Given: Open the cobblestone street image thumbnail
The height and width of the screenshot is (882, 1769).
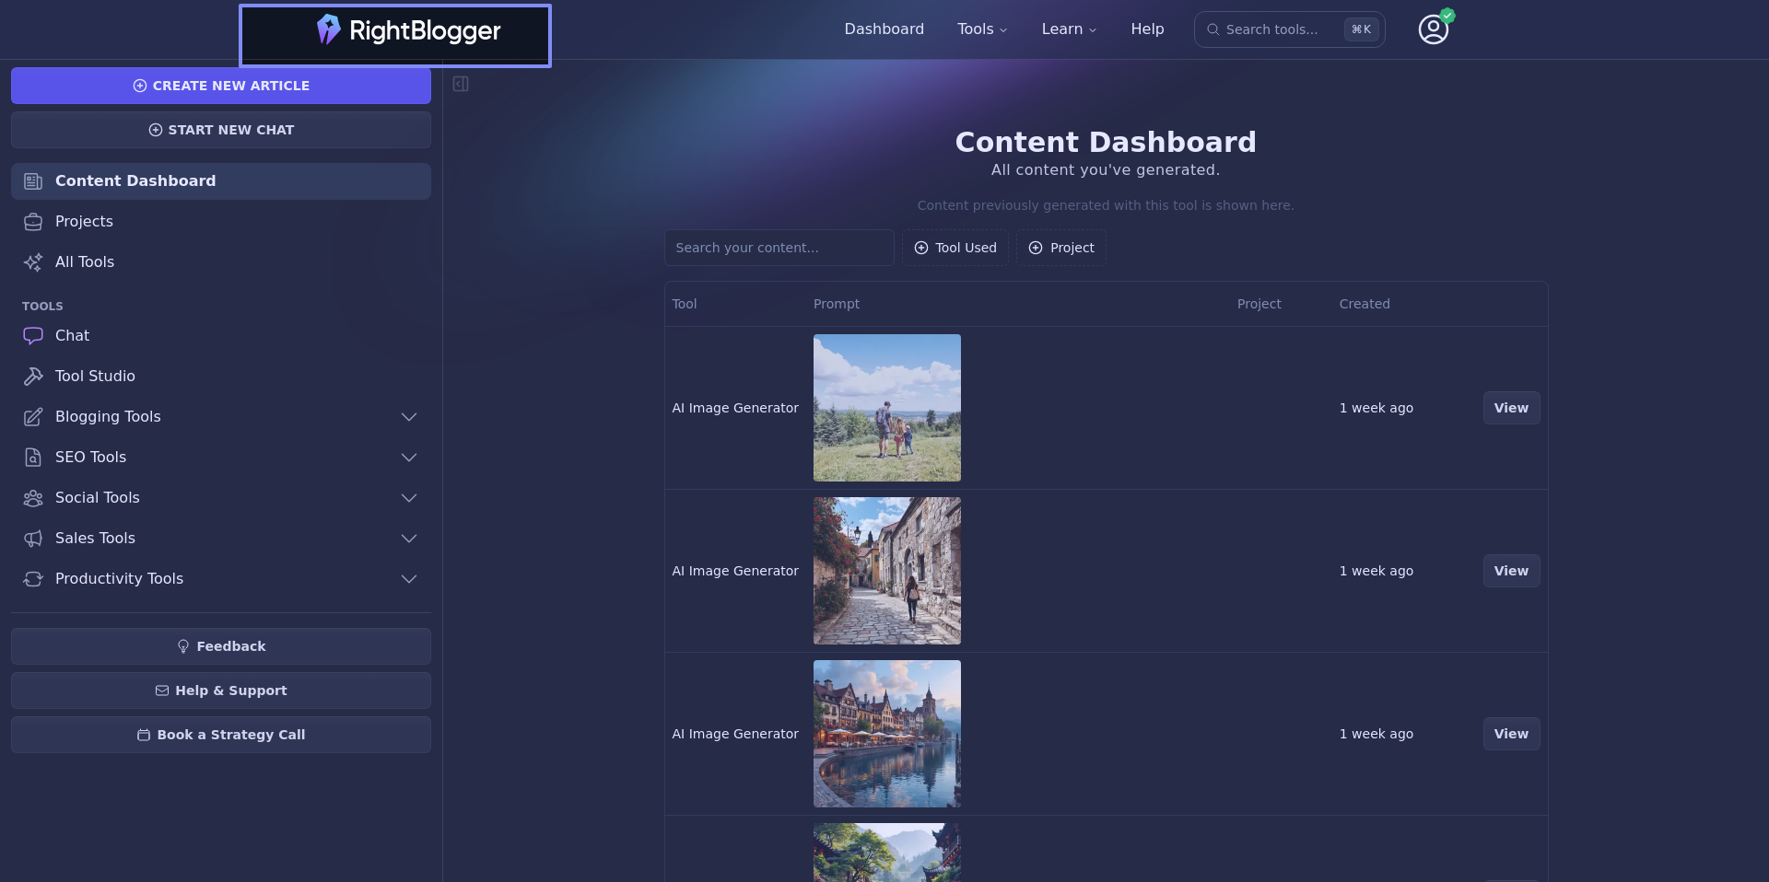Looking at the screenshot, I should [886, 571].
